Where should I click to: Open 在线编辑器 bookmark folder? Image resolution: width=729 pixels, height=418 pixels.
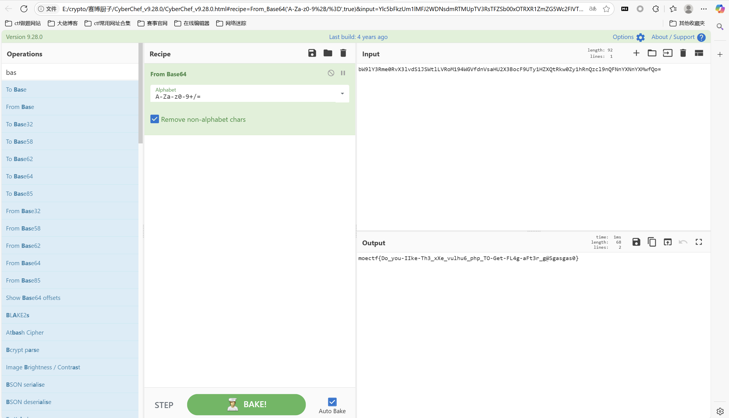(192, 23)
